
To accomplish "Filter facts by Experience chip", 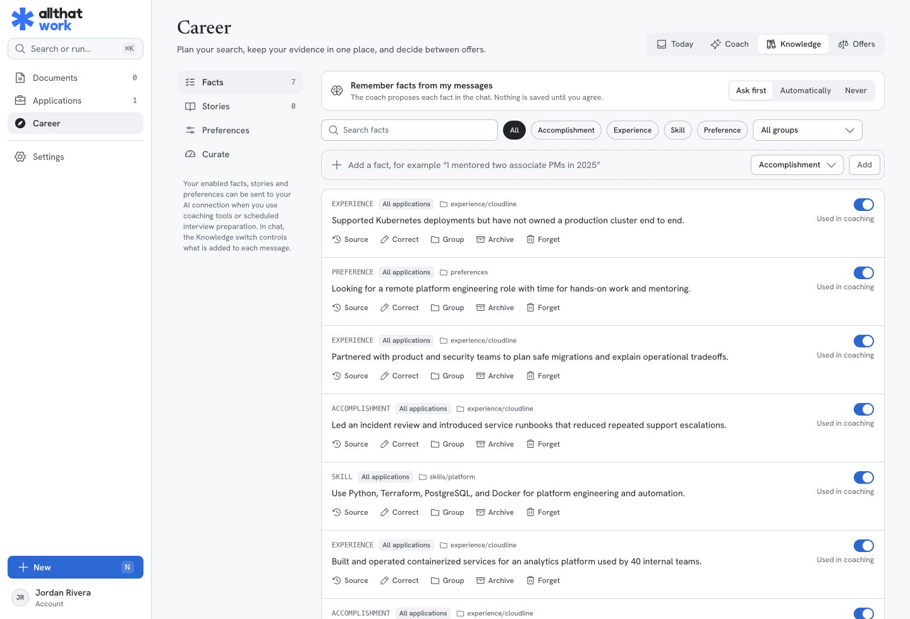I will coord(632,130).
